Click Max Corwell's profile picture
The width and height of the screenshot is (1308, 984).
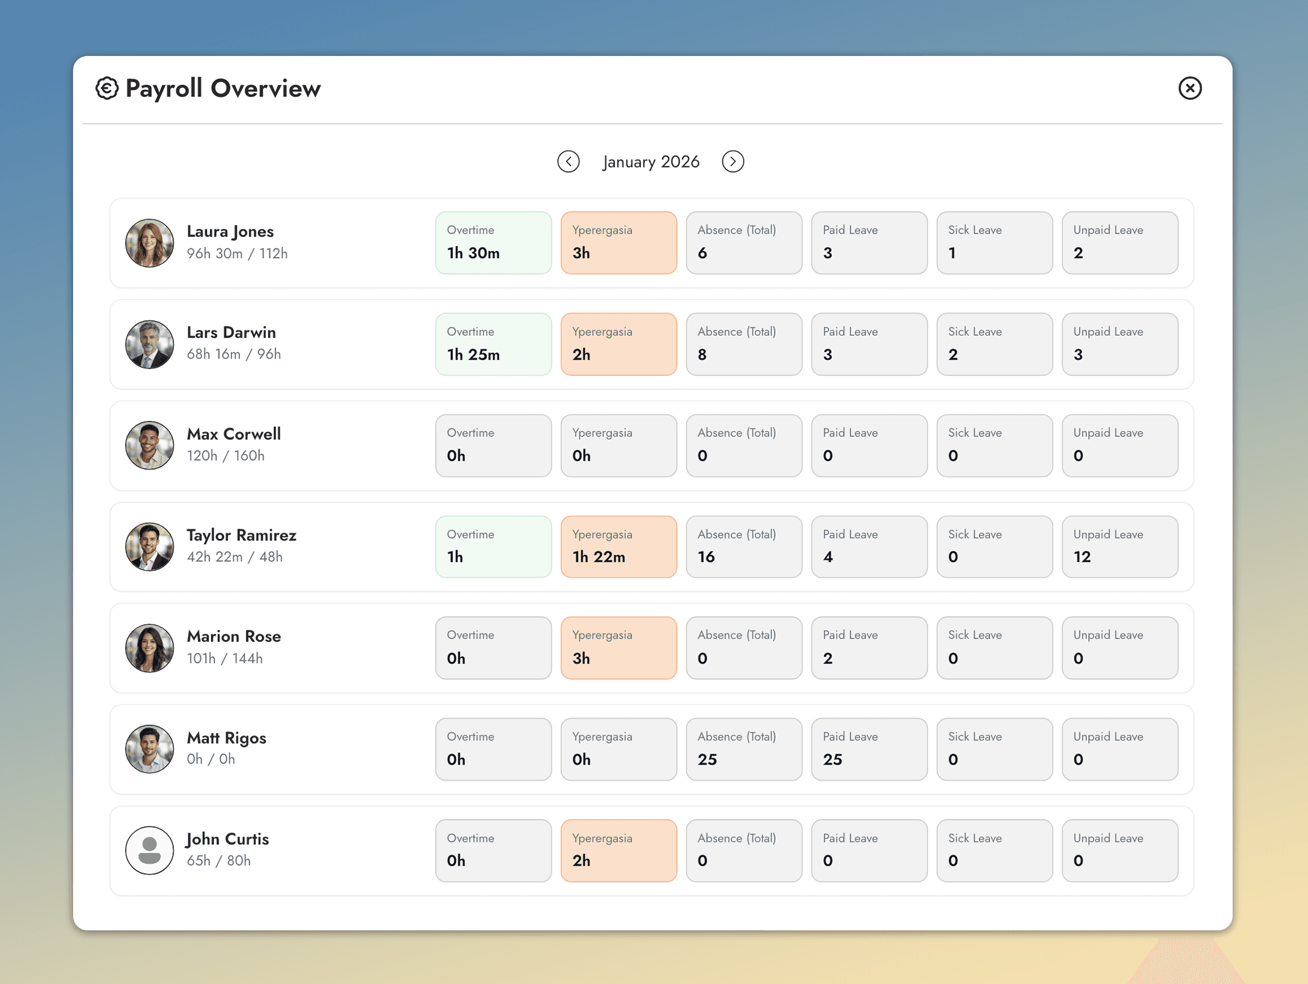point(150,445)
